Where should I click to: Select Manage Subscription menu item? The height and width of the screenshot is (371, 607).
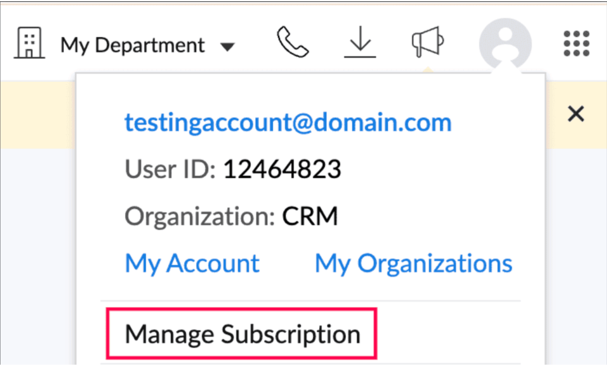pos(242,334)
